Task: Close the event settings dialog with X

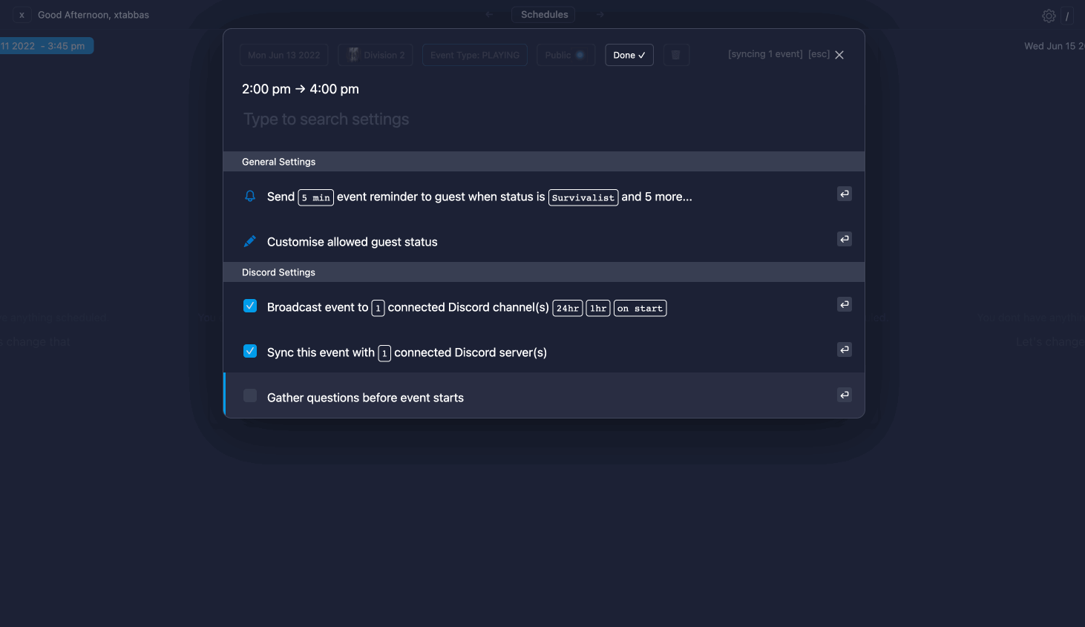Action: point(839,55)
